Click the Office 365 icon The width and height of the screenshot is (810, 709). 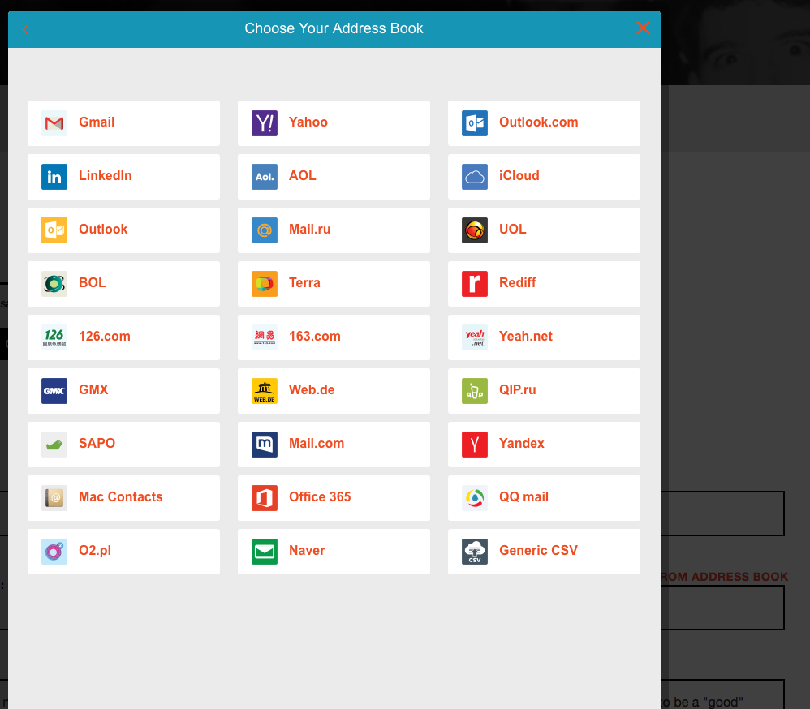point(265,498)
